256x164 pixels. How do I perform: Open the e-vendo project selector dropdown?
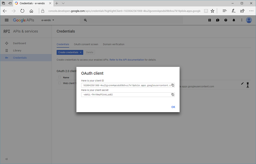pos(48,20)
